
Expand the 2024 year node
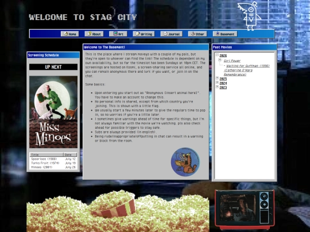coord(217,82)
